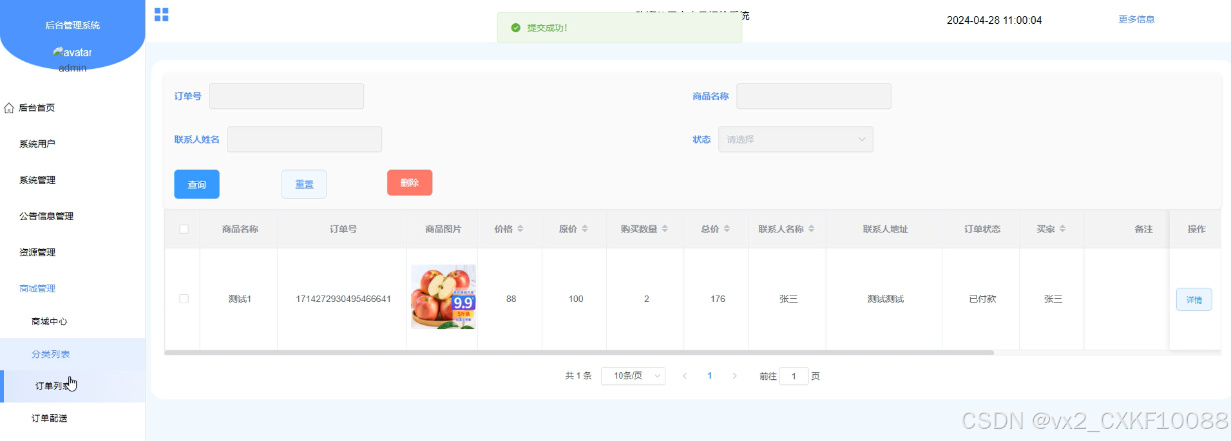Open 订单配送 submenu item
The image size is (1231, 441).
pos(72,418)
